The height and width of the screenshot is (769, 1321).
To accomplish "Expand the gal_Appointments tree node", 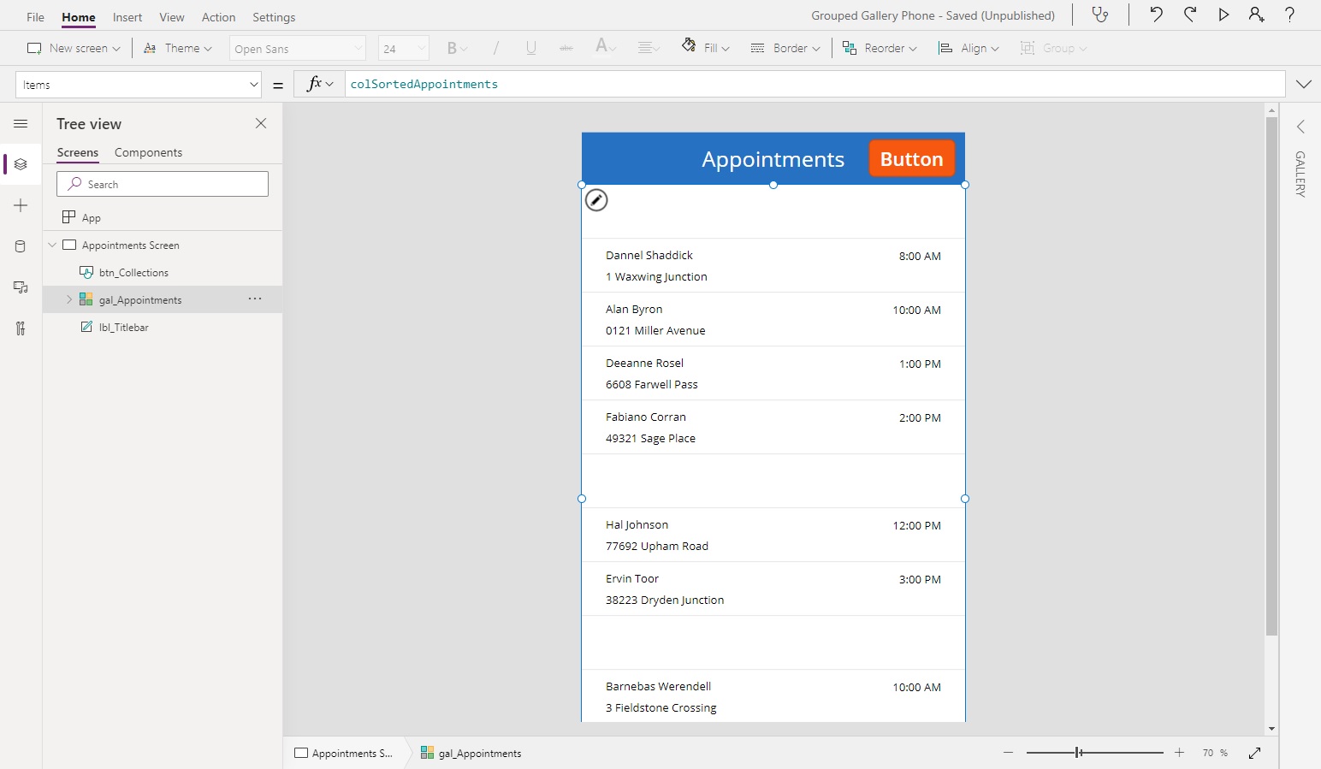I will [x=69, y=299].
